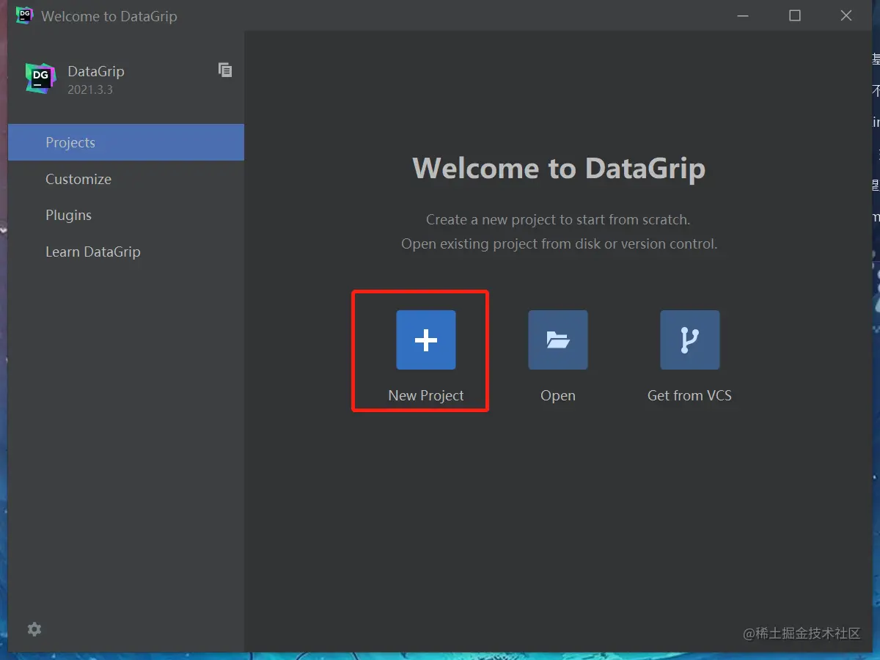880x660 pixels.
Task: Click the New Project plus icon
Action: (x=426, y=340)
